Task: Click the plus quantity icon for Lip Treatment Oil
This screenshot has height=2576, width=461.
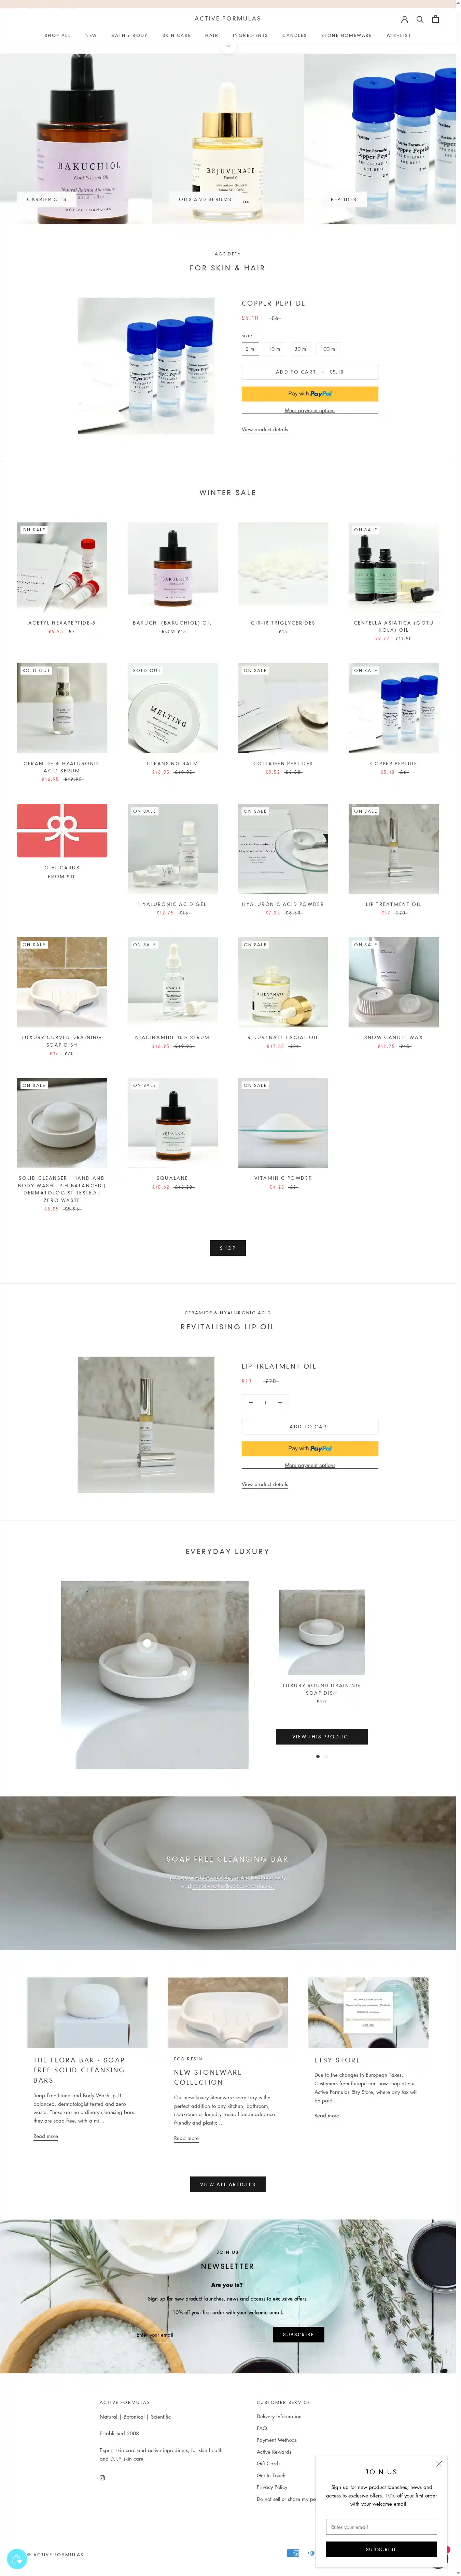Action: coord(280,1402)
